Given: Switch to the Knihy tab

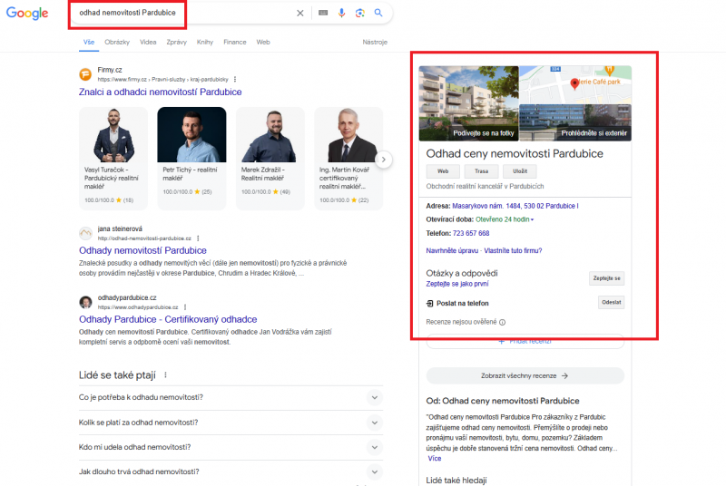Looking at the screenshot, I should click(205, 42).
